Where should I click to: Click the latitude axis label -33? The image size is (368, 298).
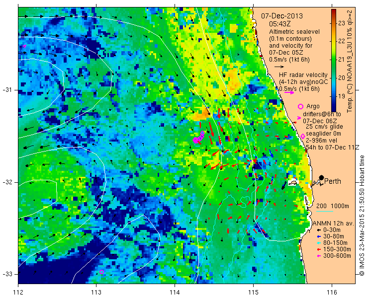pyautogui.click(x=7, y=274)
